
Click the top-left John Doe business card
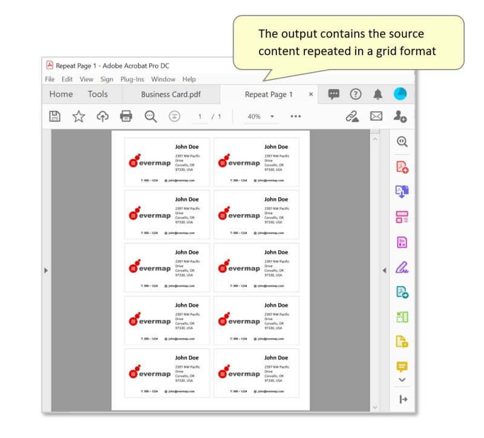pyautogui.click(x=167, y=162)
